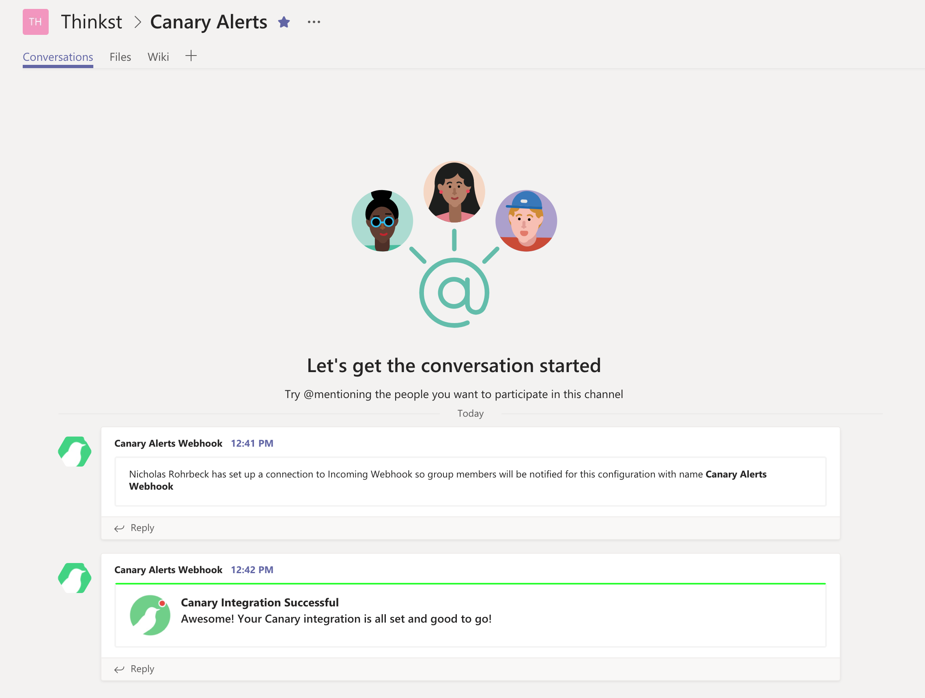Click the Today date divider label
Viewport: 925px width, 698px height.
coord(470,413)
